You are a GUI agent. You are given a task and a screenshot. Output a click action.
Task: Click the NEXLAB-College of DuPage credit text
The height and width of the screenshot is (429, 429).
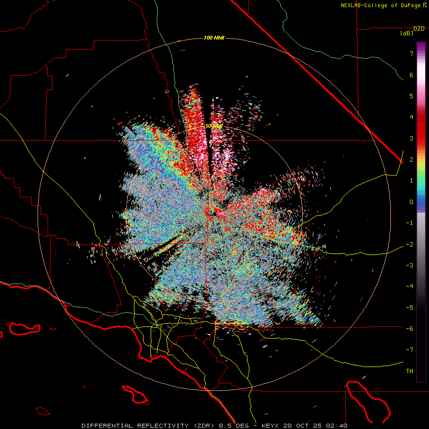(x=381, y=5)
